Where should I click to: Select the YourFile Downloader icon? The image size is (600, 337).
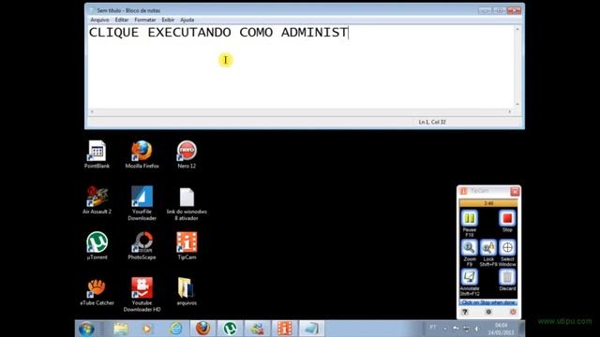[142, 203]
